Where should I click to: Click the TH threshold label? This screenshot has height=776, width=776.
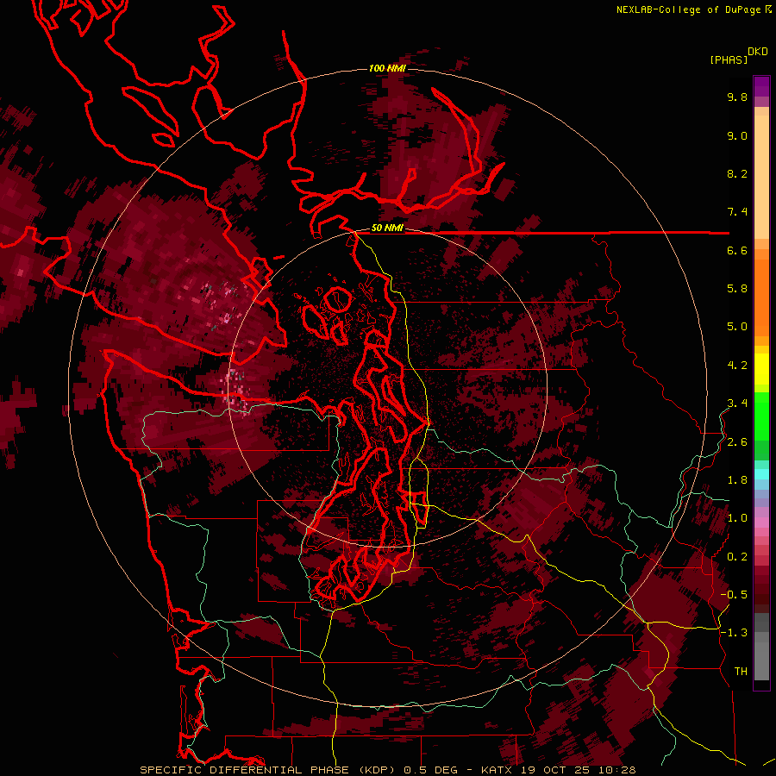741,672
